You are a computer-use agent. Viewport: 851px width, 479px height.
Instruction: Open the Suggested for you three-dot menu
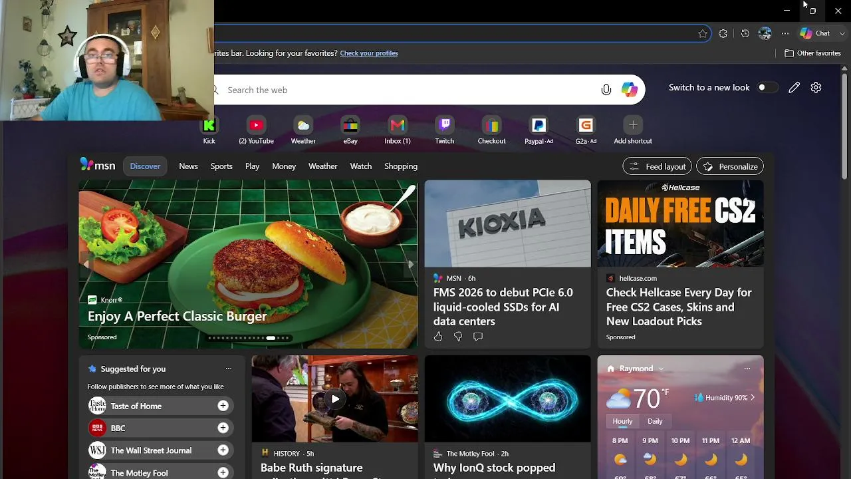point(229,369)
